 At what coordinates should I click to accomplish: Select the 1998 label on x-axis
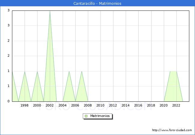pyautogui.click(x=25, y=105)
